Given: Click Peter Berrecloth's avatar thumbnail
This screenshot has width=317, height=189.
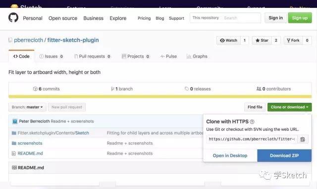Looking at the screenshot, I should pos(15,122).
